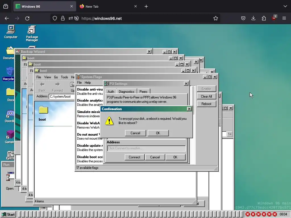This screenshot has height=218, width=291.
Task: Click Connect in P3 Settings
Action: [134, 157]
